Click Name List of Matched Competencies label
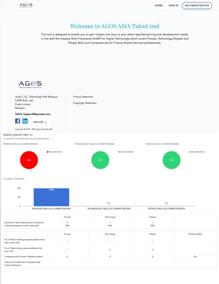Viewport: 219px width, 284px height. tap(22, 264)
